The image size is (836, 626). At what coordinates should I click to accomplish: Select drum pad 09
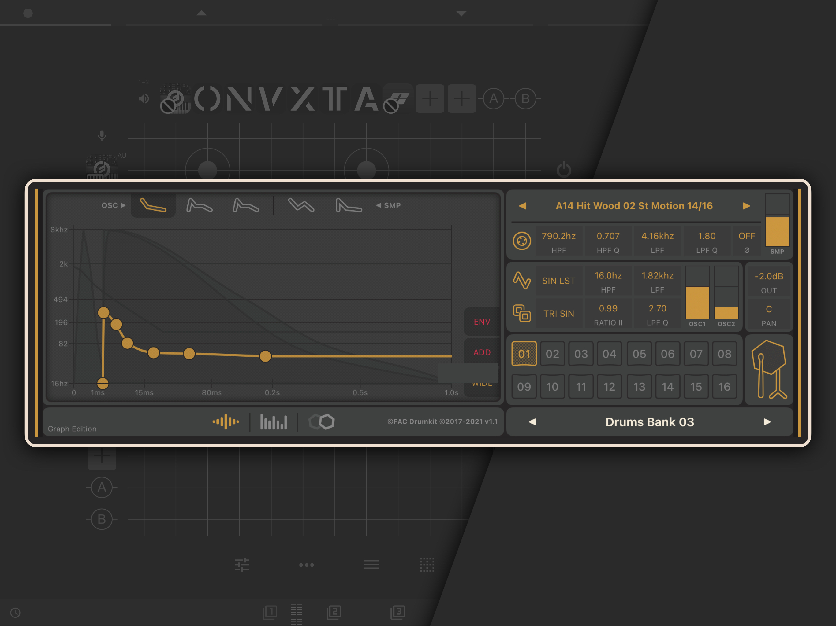tap(524, 387)
